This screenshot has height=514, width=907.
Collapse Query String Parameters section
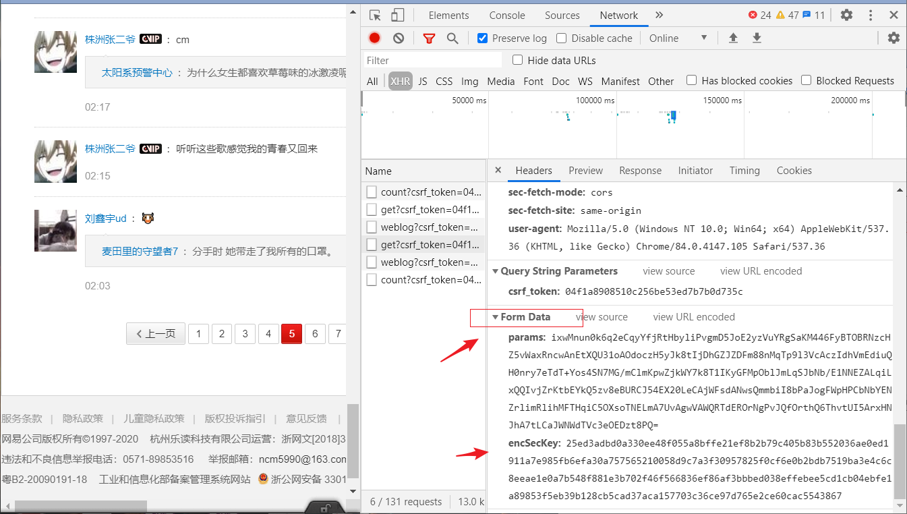coord(496,271)
